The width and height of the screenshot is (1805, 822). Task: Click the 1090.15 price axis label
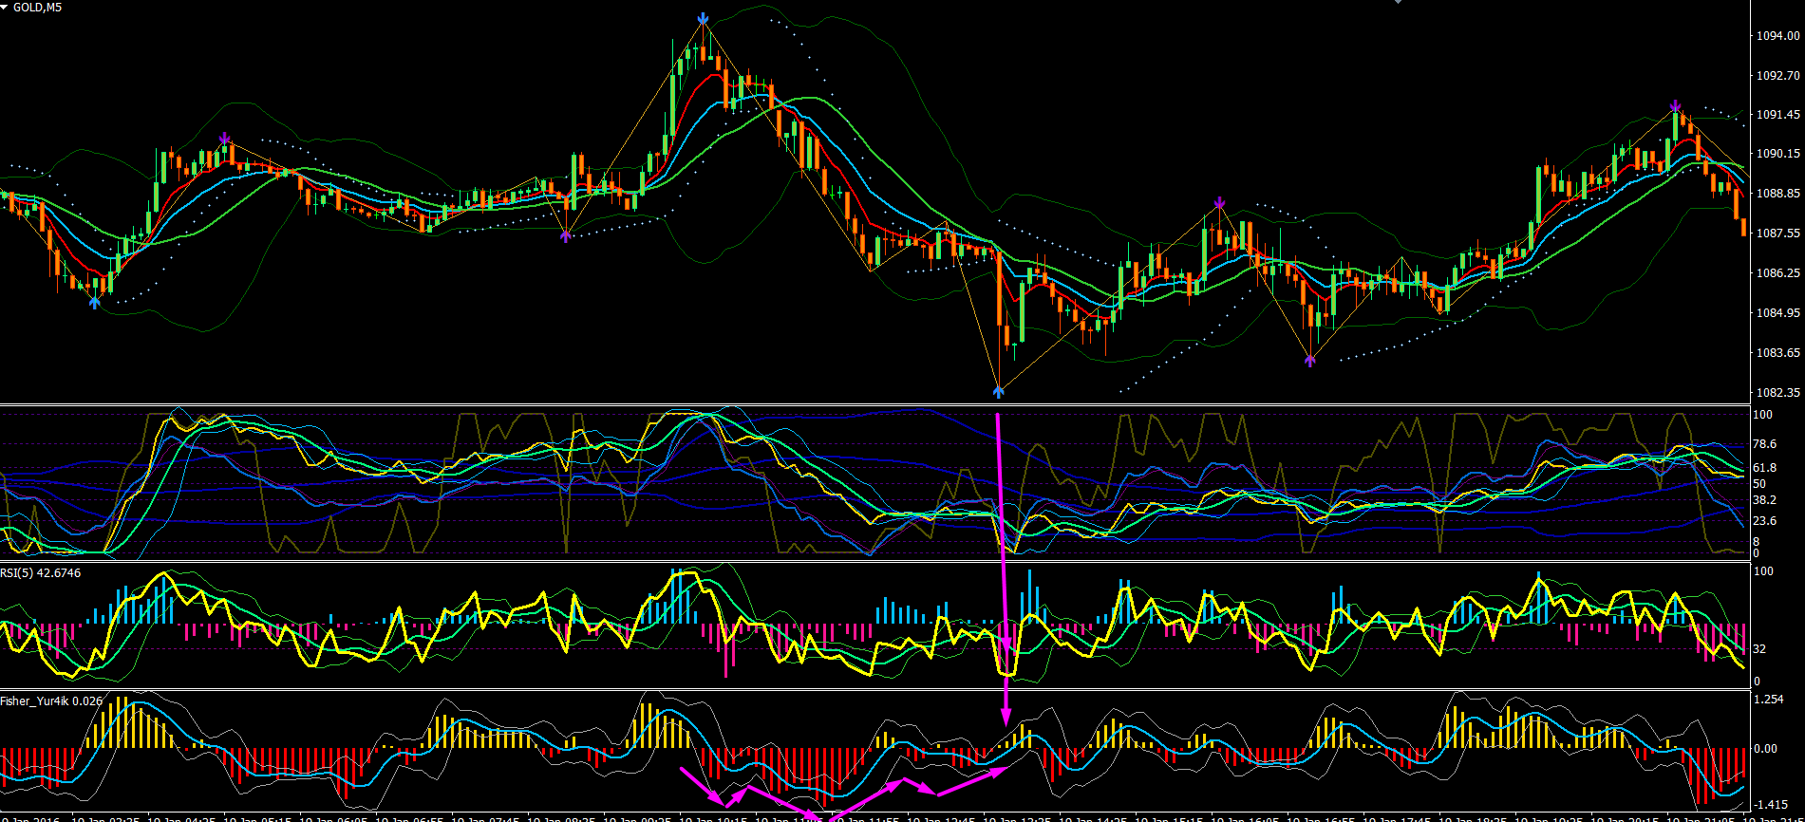click(1777, 154)
